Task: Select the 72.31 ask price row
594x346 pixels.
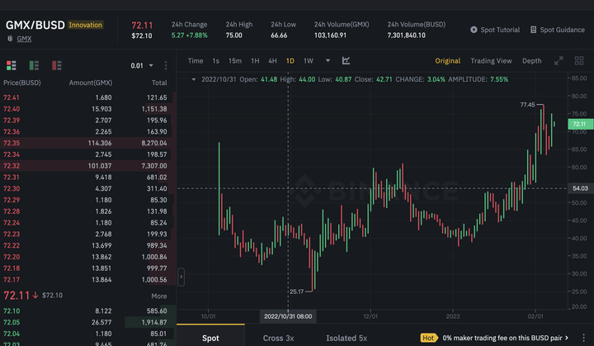Action: [88, 178]
